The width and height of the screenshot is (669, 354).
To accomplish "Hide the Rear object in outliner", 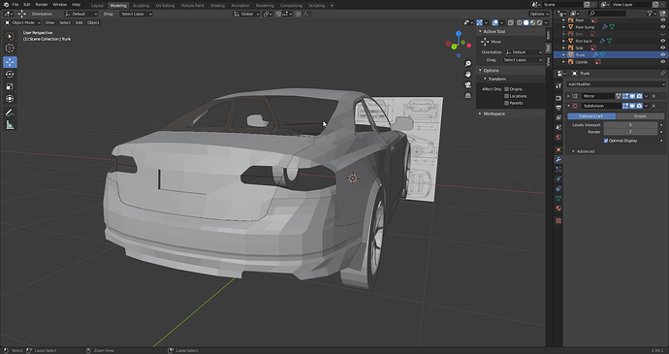I will coord(662,20).
